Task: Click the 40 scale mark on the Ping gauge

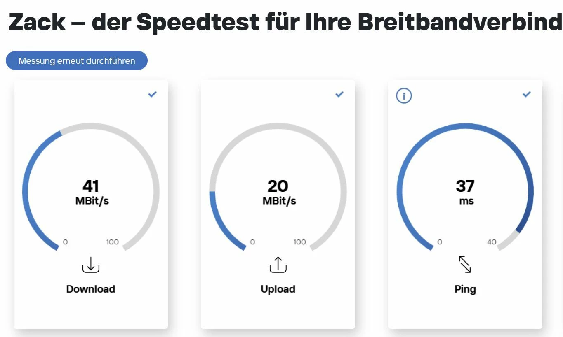Action: coord(492,242)
